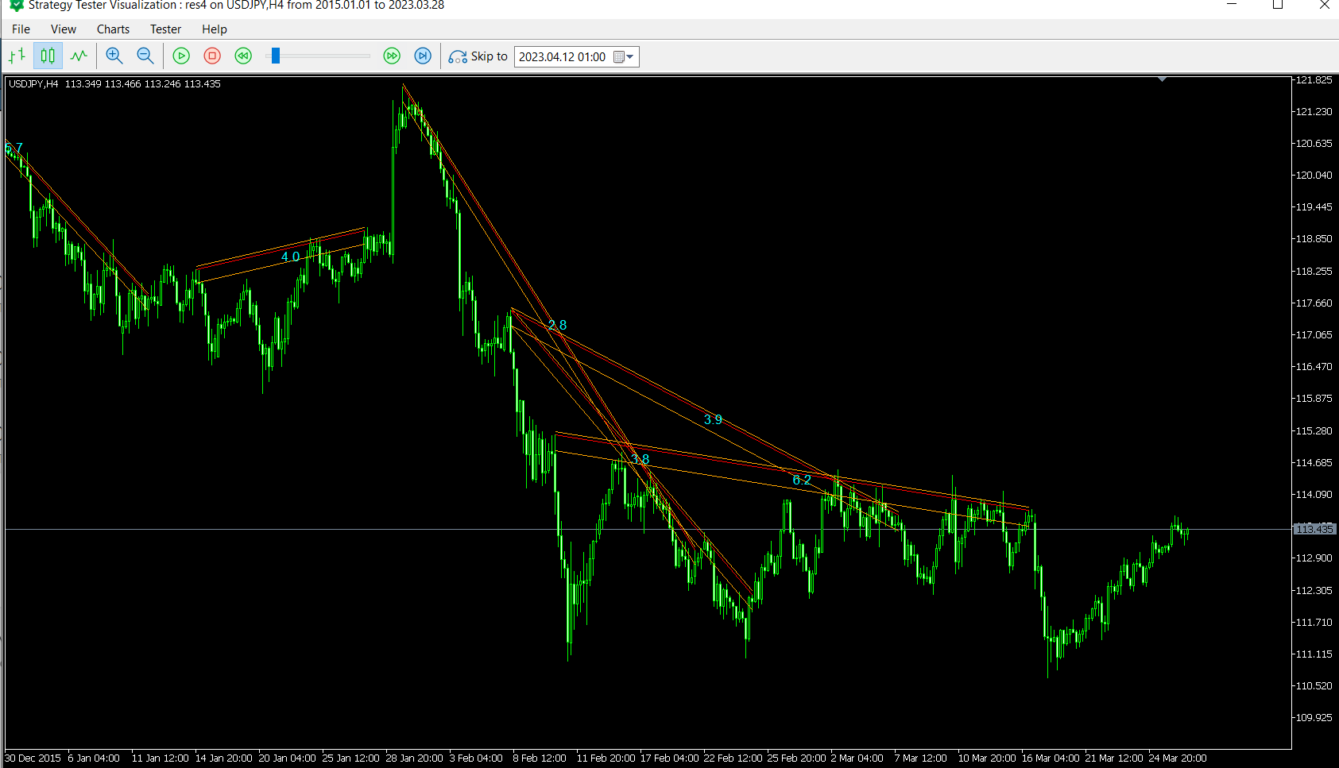
Task: Click the 16 Mar 04:00 time axis label
Action: [x=1051, y=758]
